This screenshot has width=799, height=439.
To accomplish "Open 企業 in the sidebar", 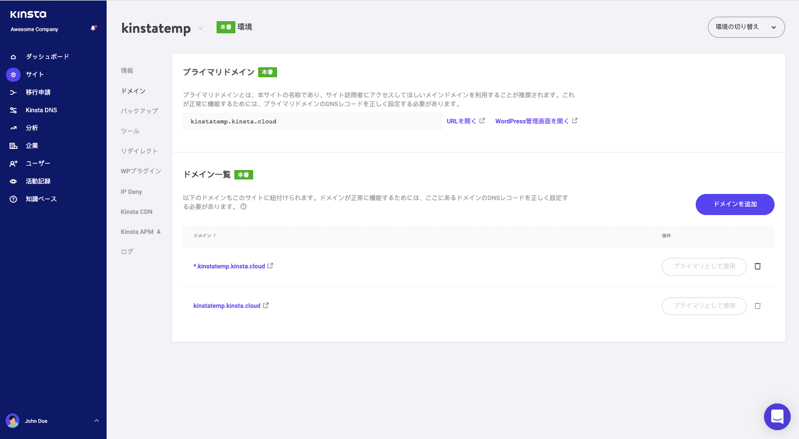I will [x=32, y=146].
